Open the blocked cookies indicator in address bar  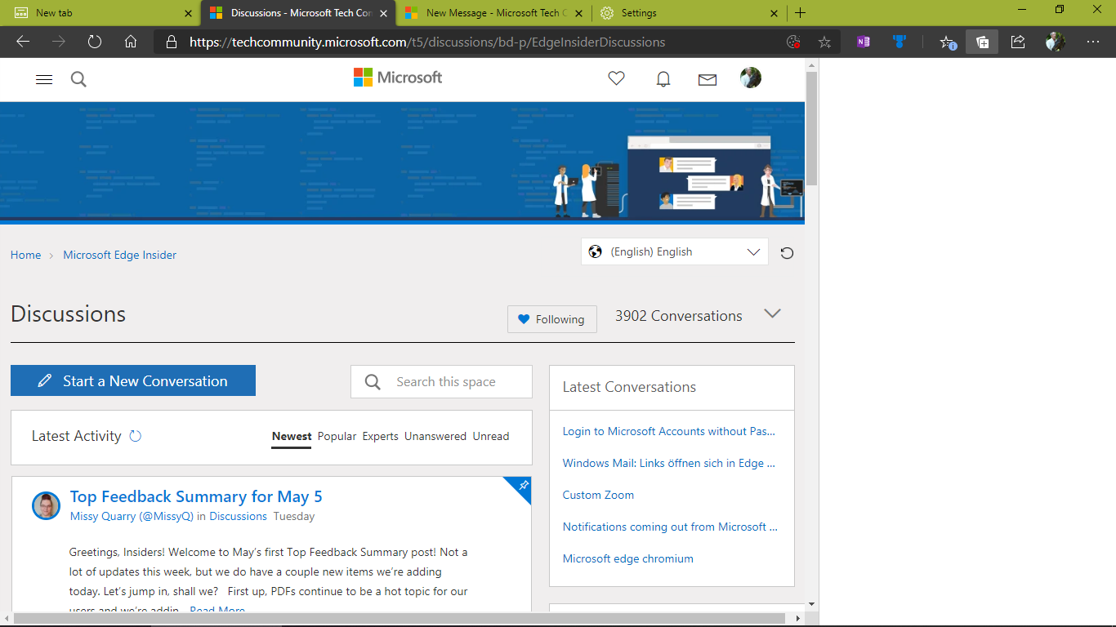coord(792,42)
